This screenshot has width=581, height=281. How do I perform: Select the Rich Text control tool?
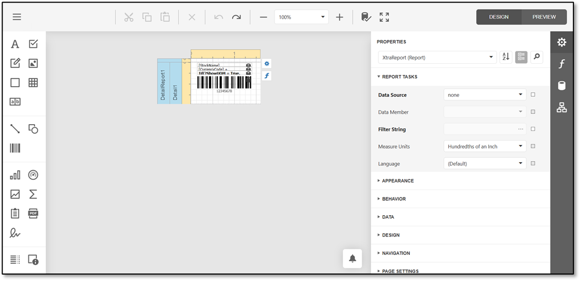(15, 63)
